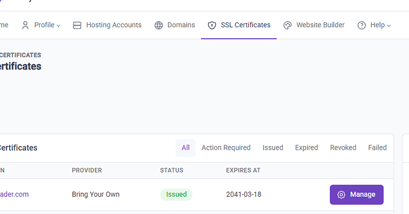Click the Hosting Accounts server icon
409x214 pixels.
(77, 25)
